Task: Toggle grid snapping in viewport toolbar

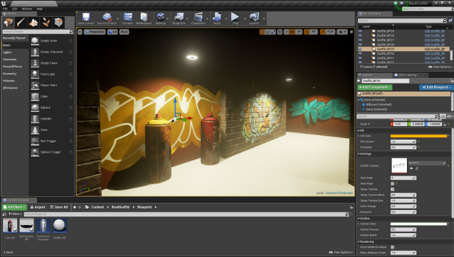Action: (292, 32)
